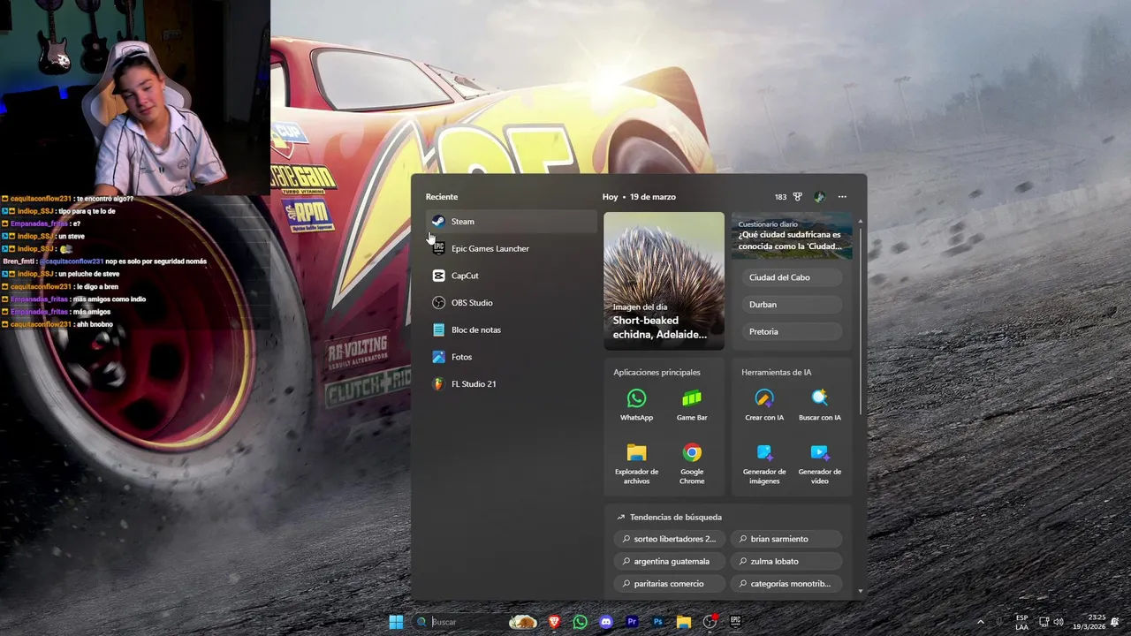Image resolution: width=1131 pixels, height=636 pixels.
Task: Open Epic Games icon on the taskbar
Action: 735,622
